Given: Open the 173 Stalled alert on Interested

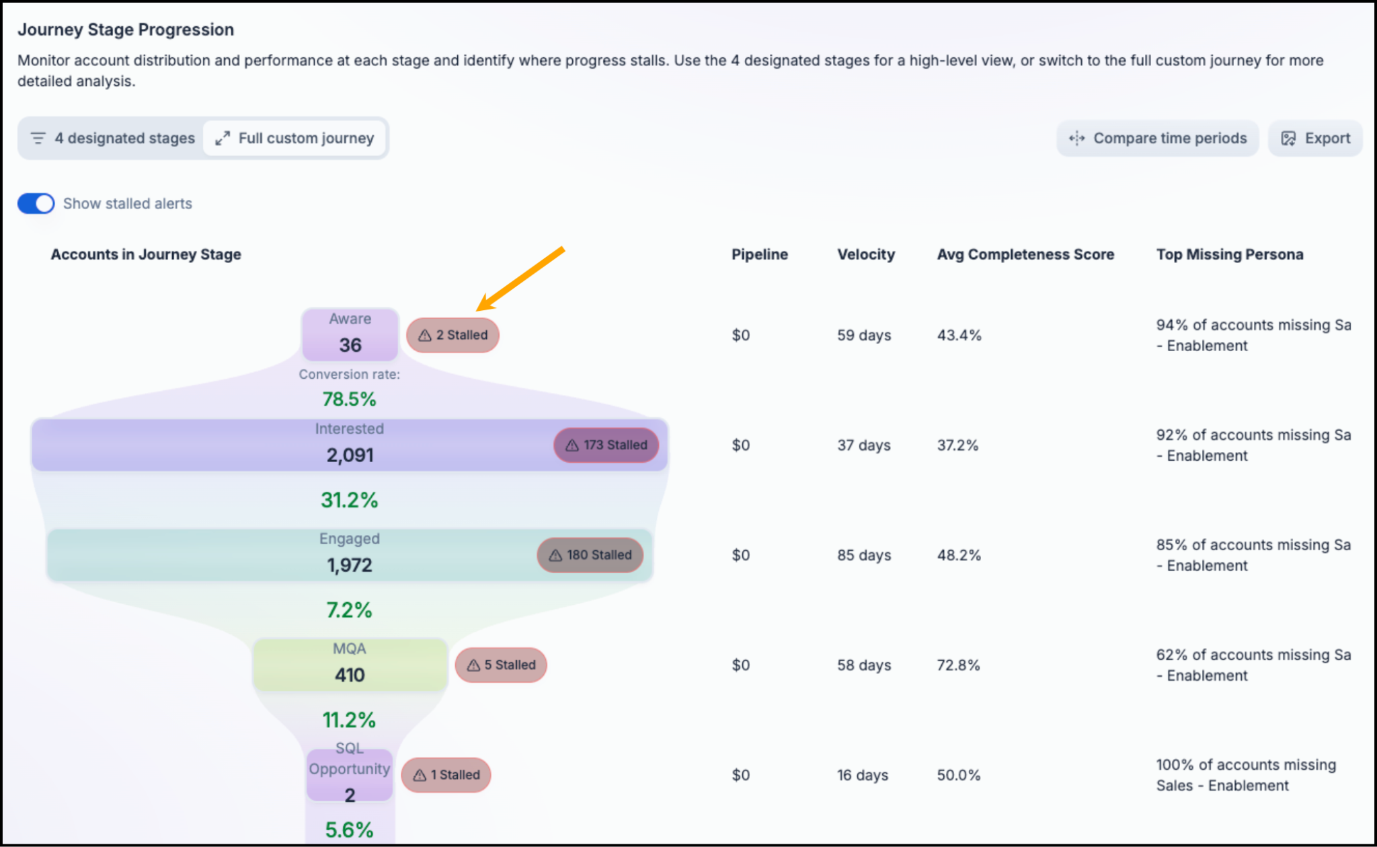Looking at the screenshot, I should coord(606,445).
